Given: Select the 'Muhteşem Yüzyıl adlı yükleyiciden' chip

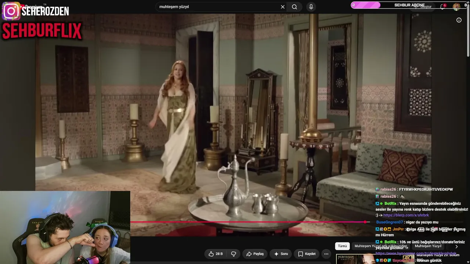Looking at the screenshot, I should click(381, 246).
